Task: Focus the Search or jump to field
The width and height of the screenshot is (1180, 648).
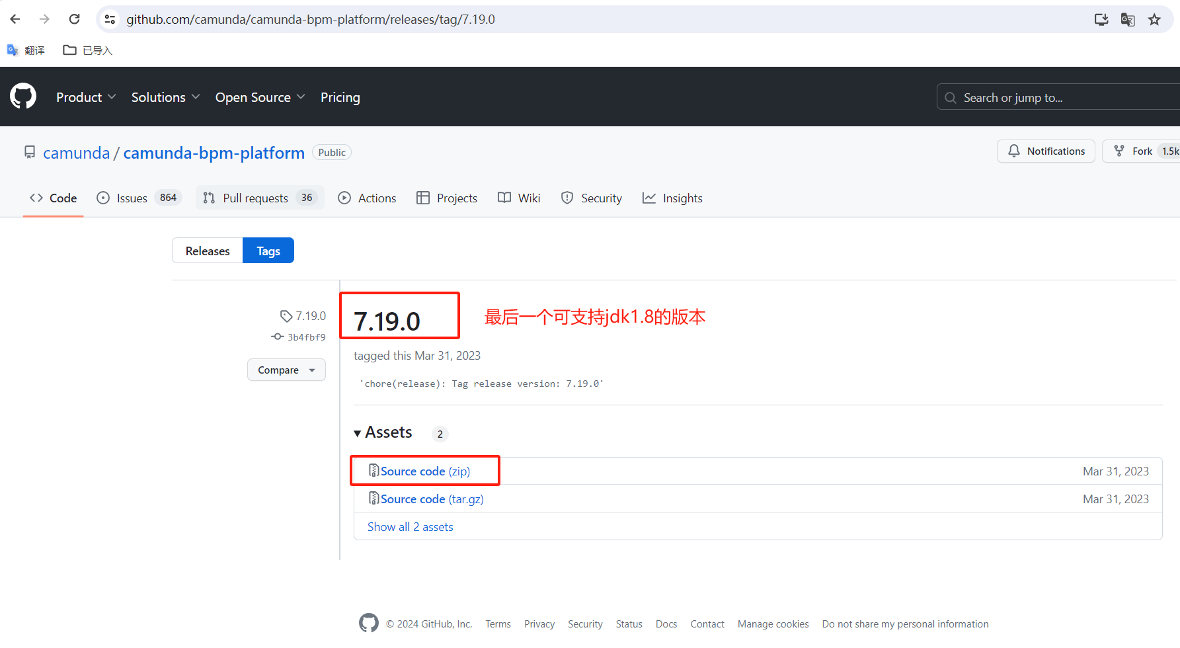Action: [1058, 97]
